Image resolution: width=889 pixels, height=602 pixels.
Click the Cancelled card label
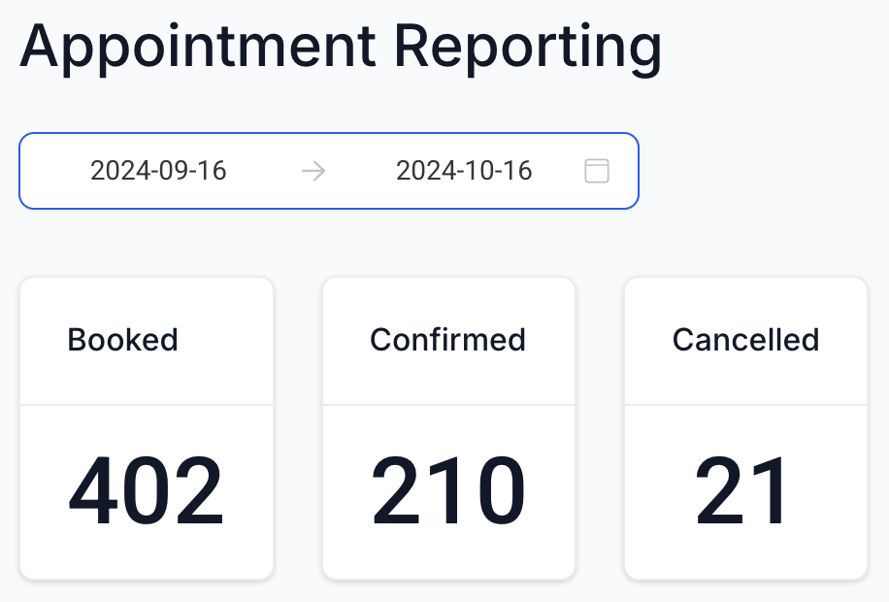coord(745,340)
